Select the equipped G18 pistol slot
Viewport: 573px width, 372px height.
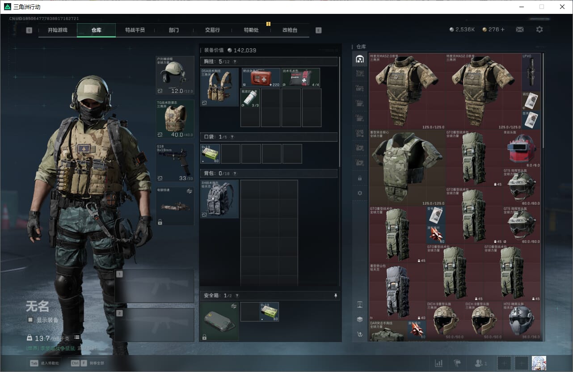[175, 163]
